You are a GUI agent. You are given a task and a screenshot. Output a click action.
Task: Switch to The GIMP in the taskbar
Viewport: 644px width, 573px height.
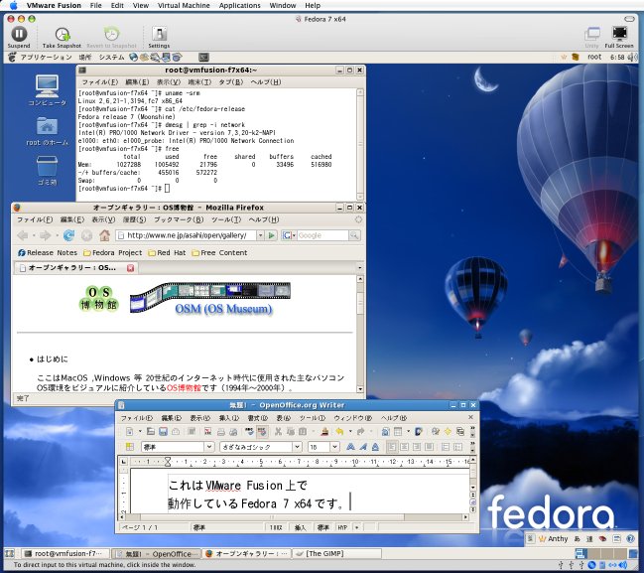click(x=336, y=554)
